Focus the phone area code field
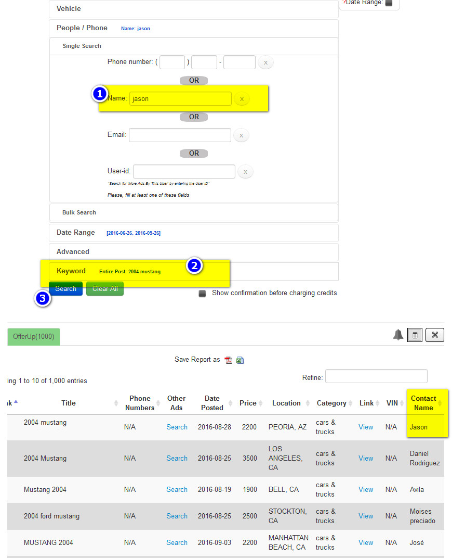Viewport: 452px width, 558px height. (x=172, y=62)
